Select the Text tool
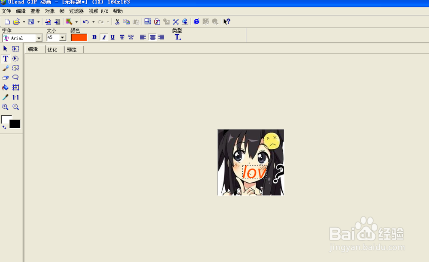 coord(5,58)
